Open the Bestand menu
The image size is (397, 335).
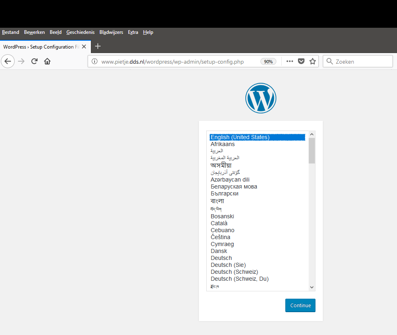click(x=11, y=32)
